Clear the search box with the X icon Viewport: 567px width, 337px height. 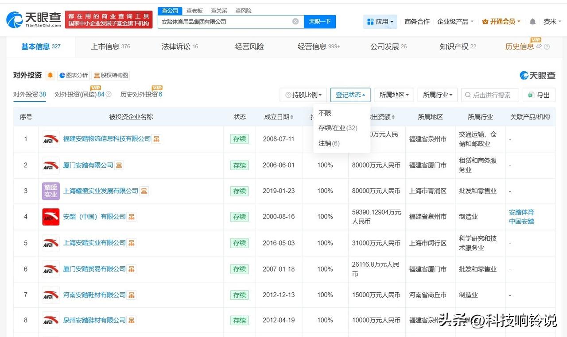pyautogui.click(x=295, y=22)
